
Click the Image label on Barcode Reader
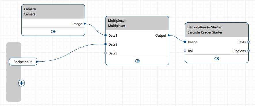(x=193, y=42)
